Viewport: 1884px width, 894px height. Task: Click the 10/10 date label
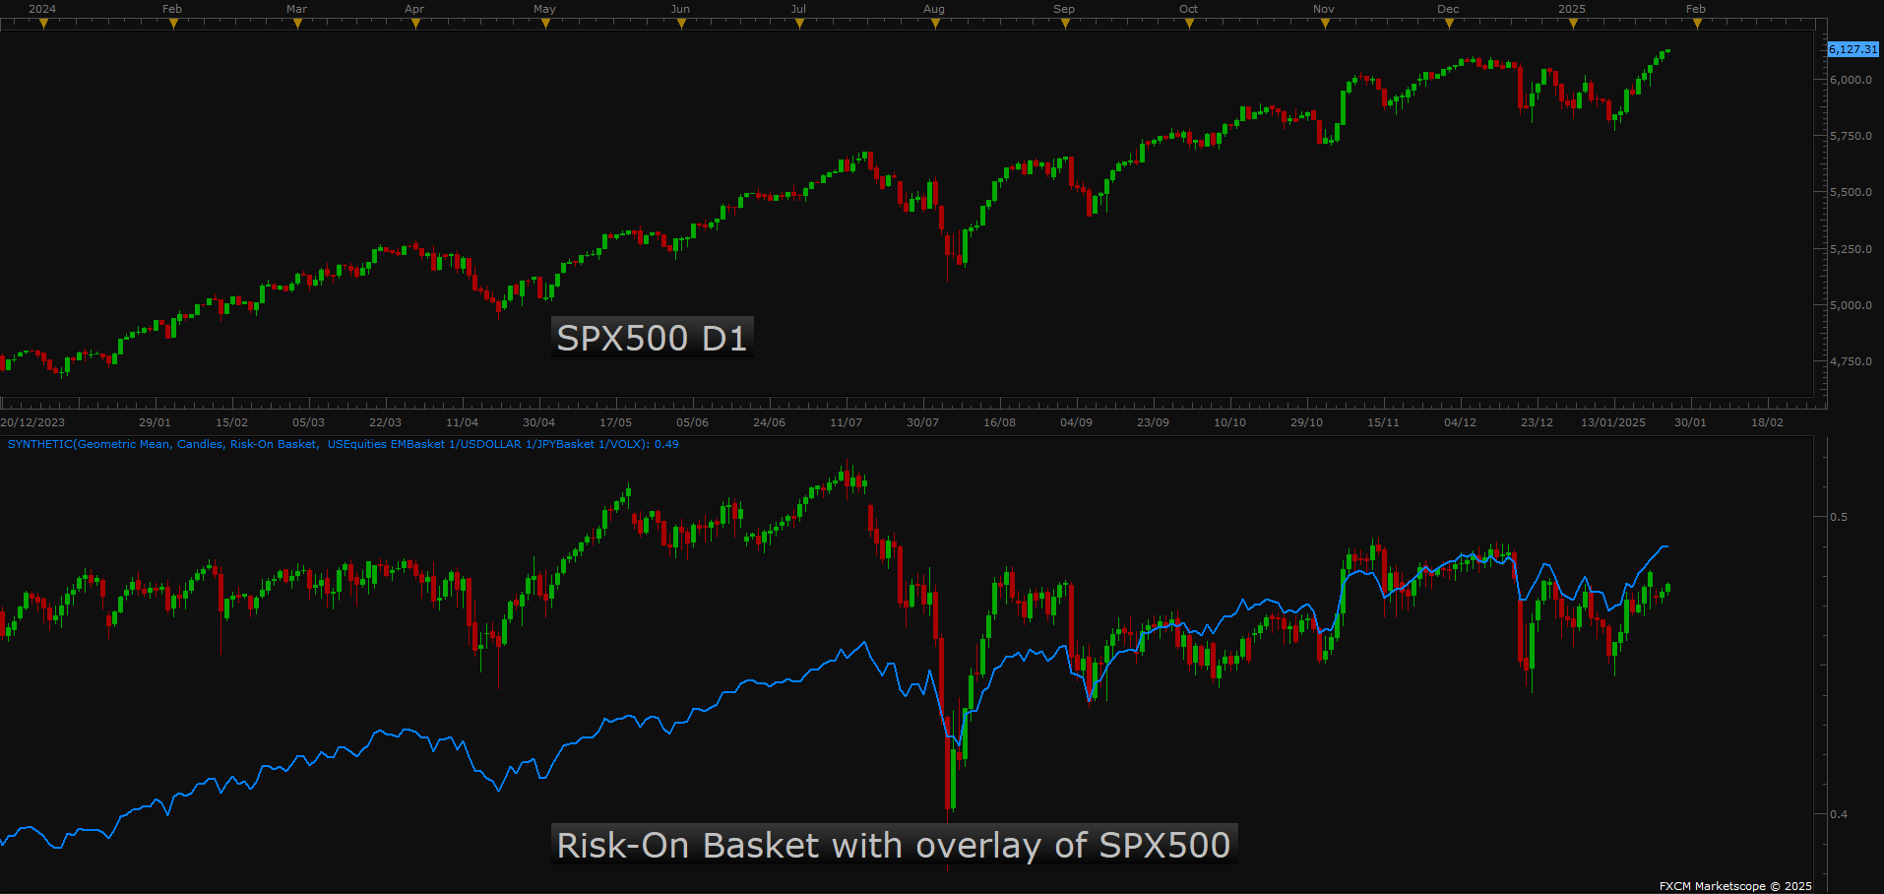[1229, 422]
